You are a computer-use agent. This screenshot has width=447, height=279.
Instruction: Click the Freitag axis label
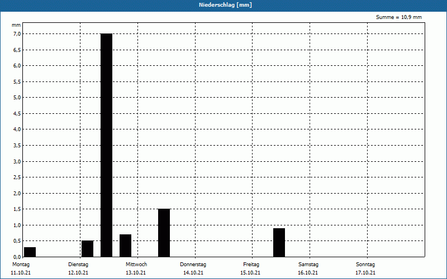pyautogui.click(x=251, y=264)
